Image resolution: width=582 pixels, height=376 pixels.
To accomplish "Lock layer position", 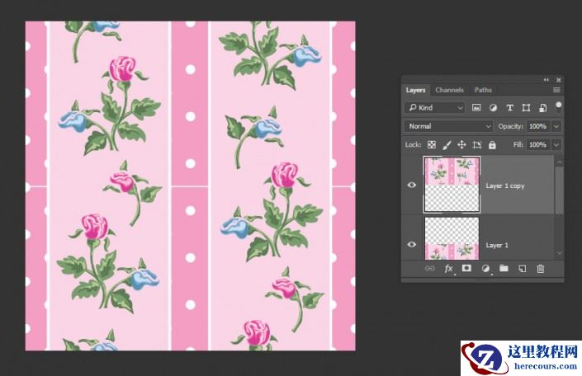I will coord(461,144).
